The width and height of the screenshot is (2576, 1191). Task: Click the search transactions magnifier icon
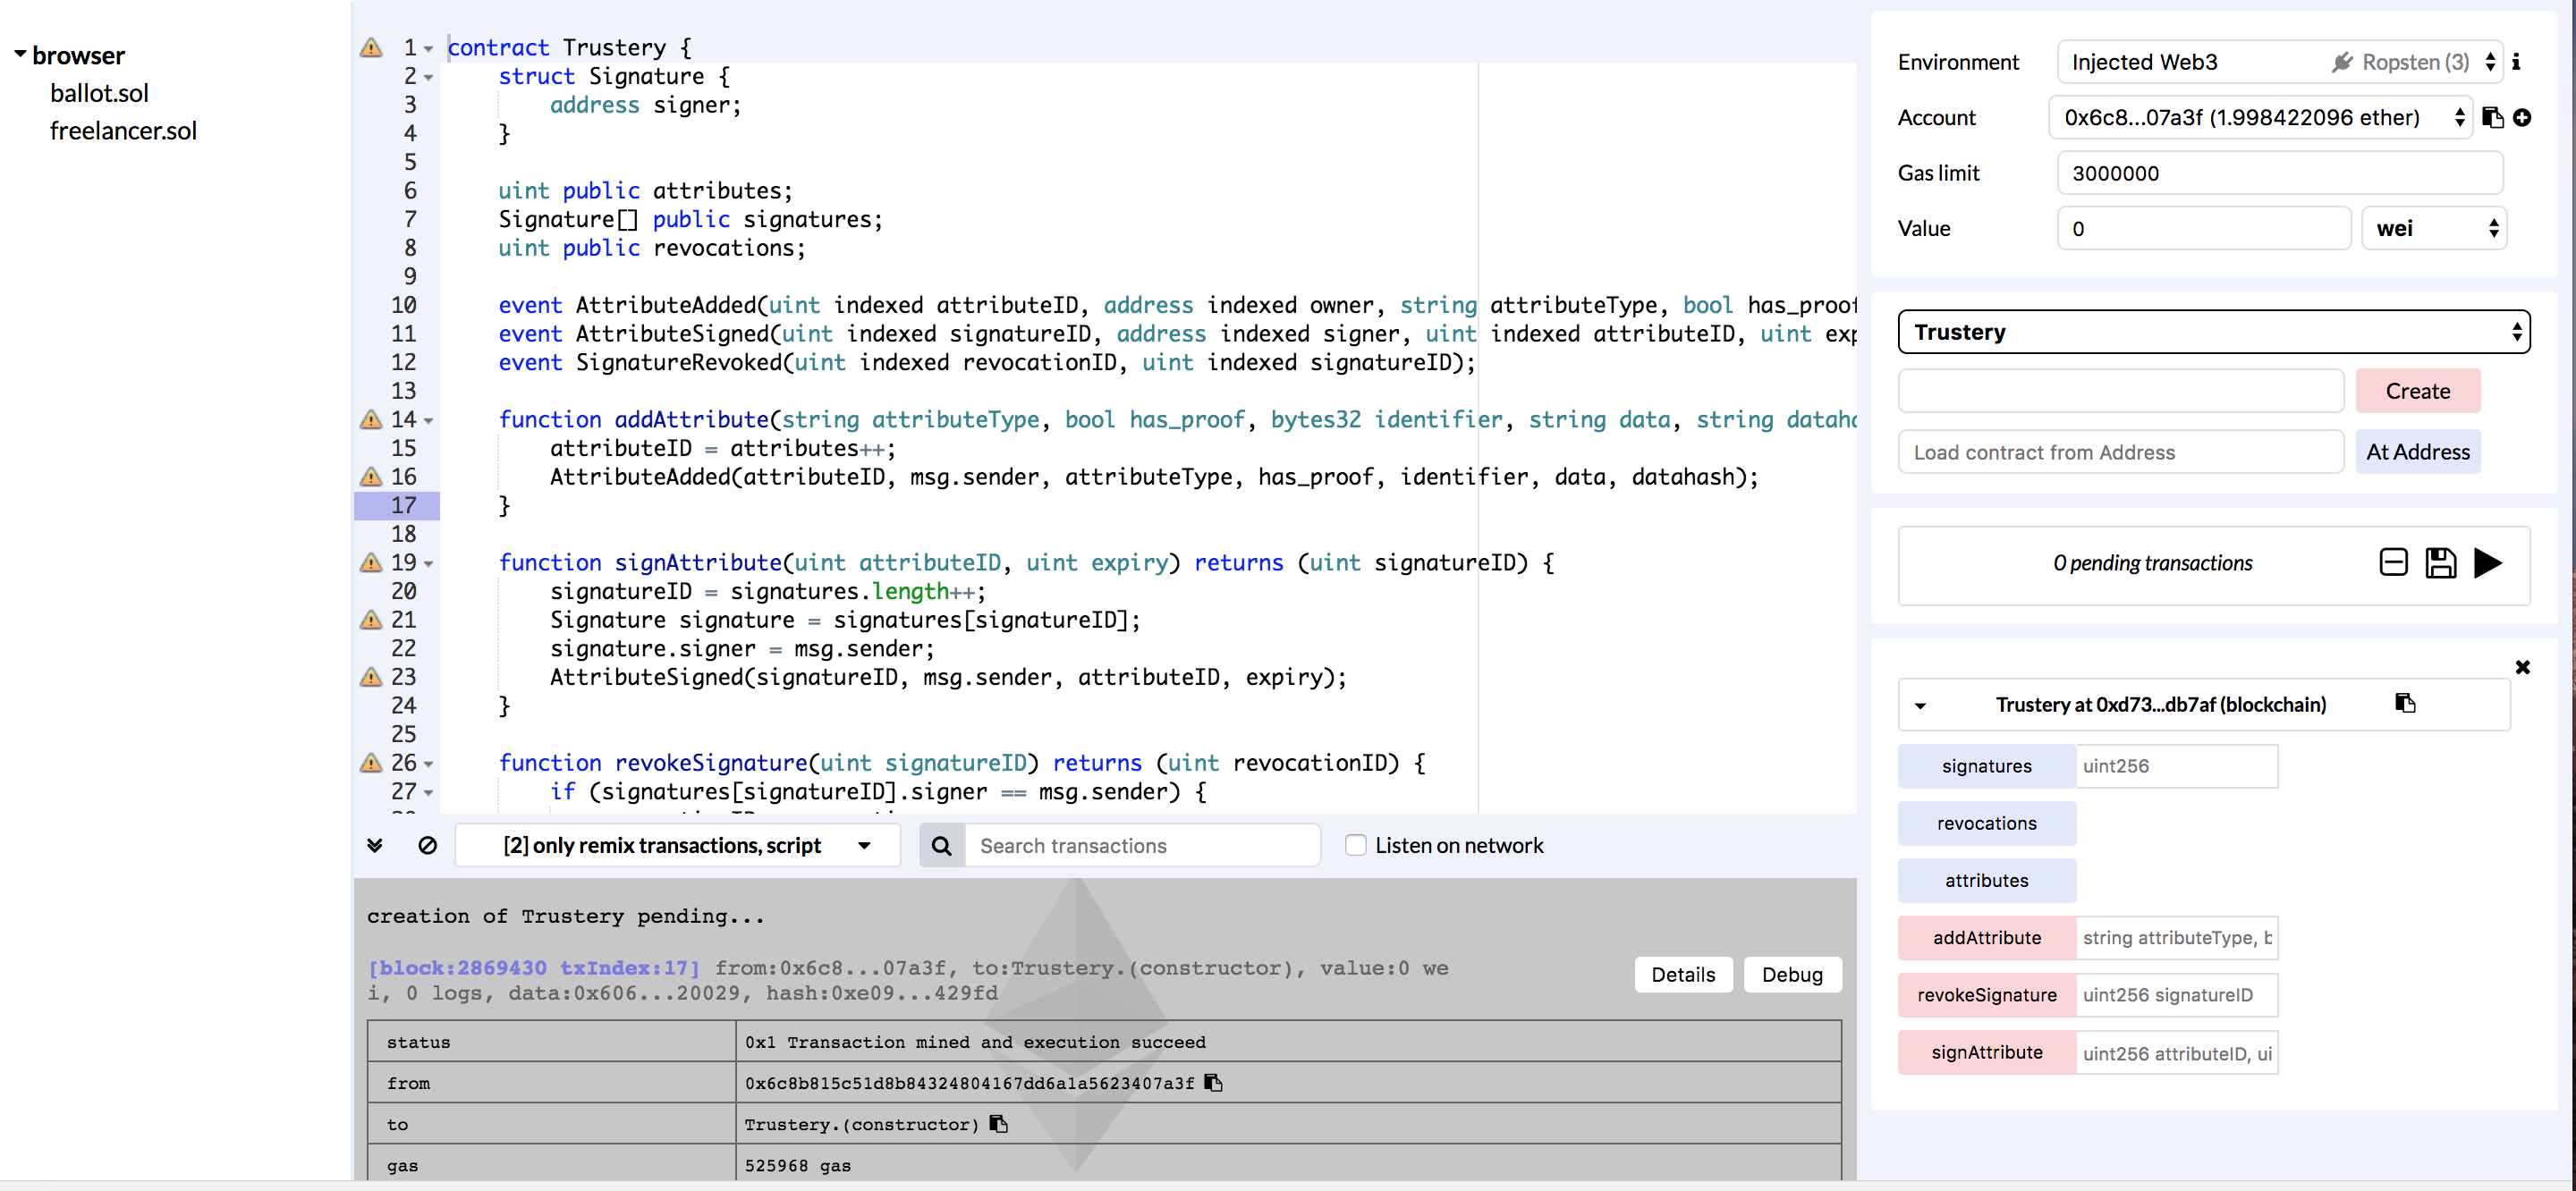(x=941, y=846)
